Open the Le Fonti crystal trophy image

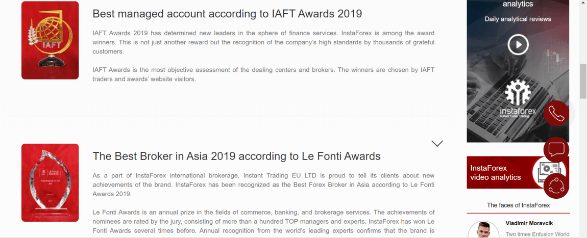(50, 182)
